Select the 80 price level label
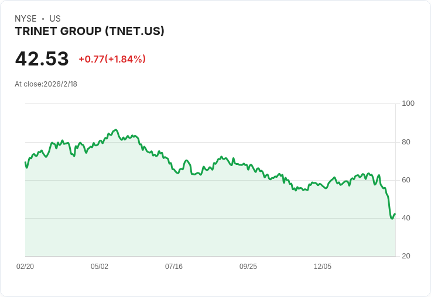This screenshot has width=431, height=297. coord(406,142)
